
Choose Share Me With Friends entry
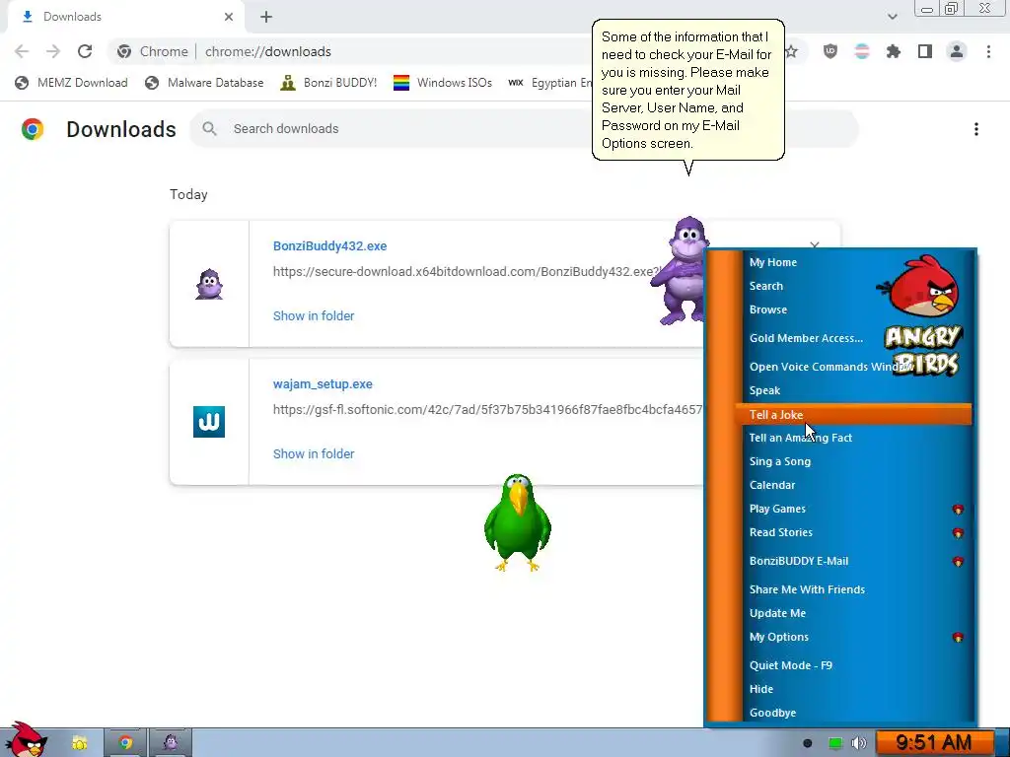pos(807,589)
